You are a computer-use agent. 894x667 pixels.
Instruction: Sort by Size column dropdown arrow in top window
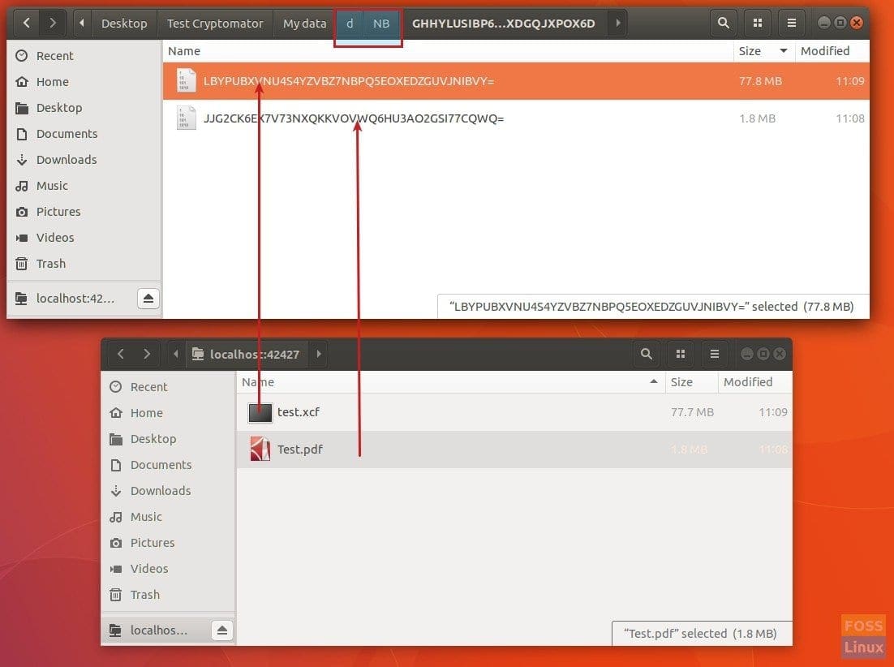click(784, 51)
